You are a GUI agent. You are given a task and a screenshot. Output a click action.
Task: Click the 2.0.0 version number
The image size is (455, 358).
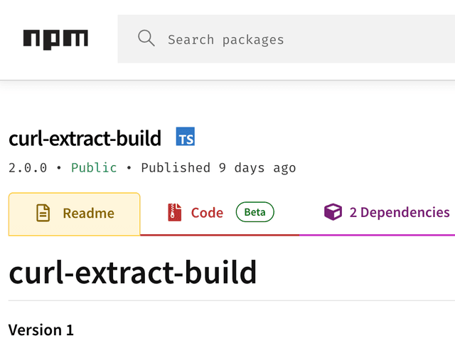pos(28,168)
